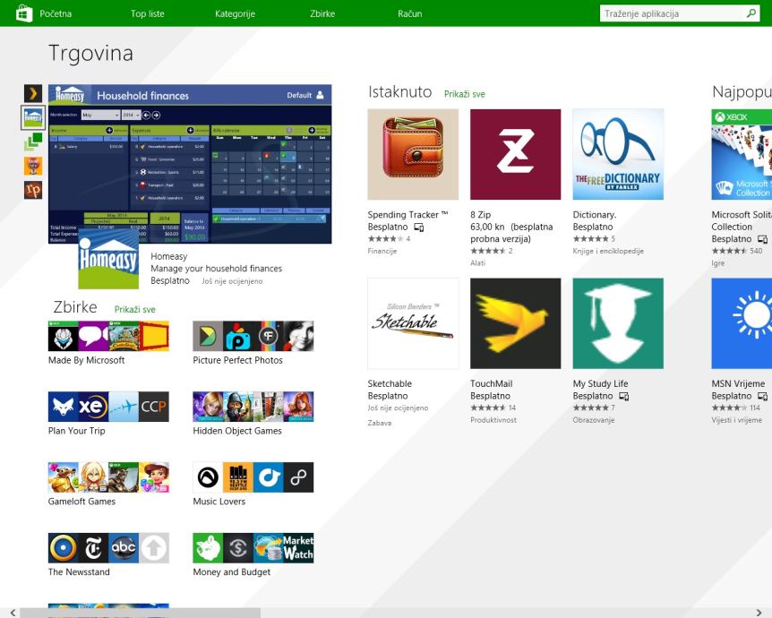Open the My Study Life tile
Screen dimensions: 772x618
(x=618, y=323)
